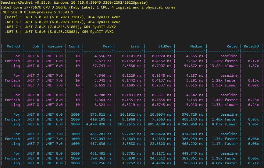
Task: Click mean value 485.281 ns
Action: pos(101,134)
